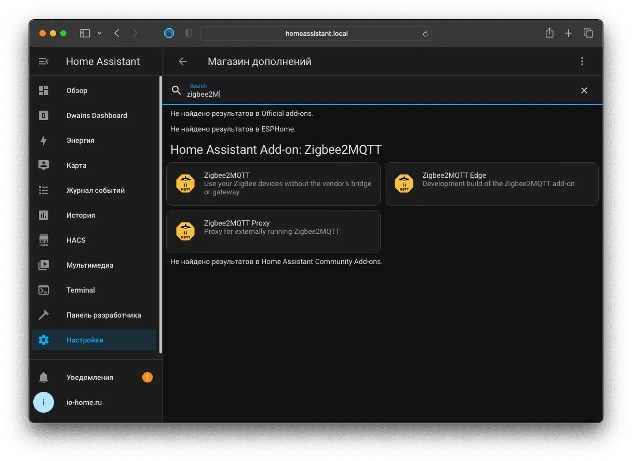Click the Home Assistant title text
This screenshot has height=461, width=632.
tap(103, 61)
